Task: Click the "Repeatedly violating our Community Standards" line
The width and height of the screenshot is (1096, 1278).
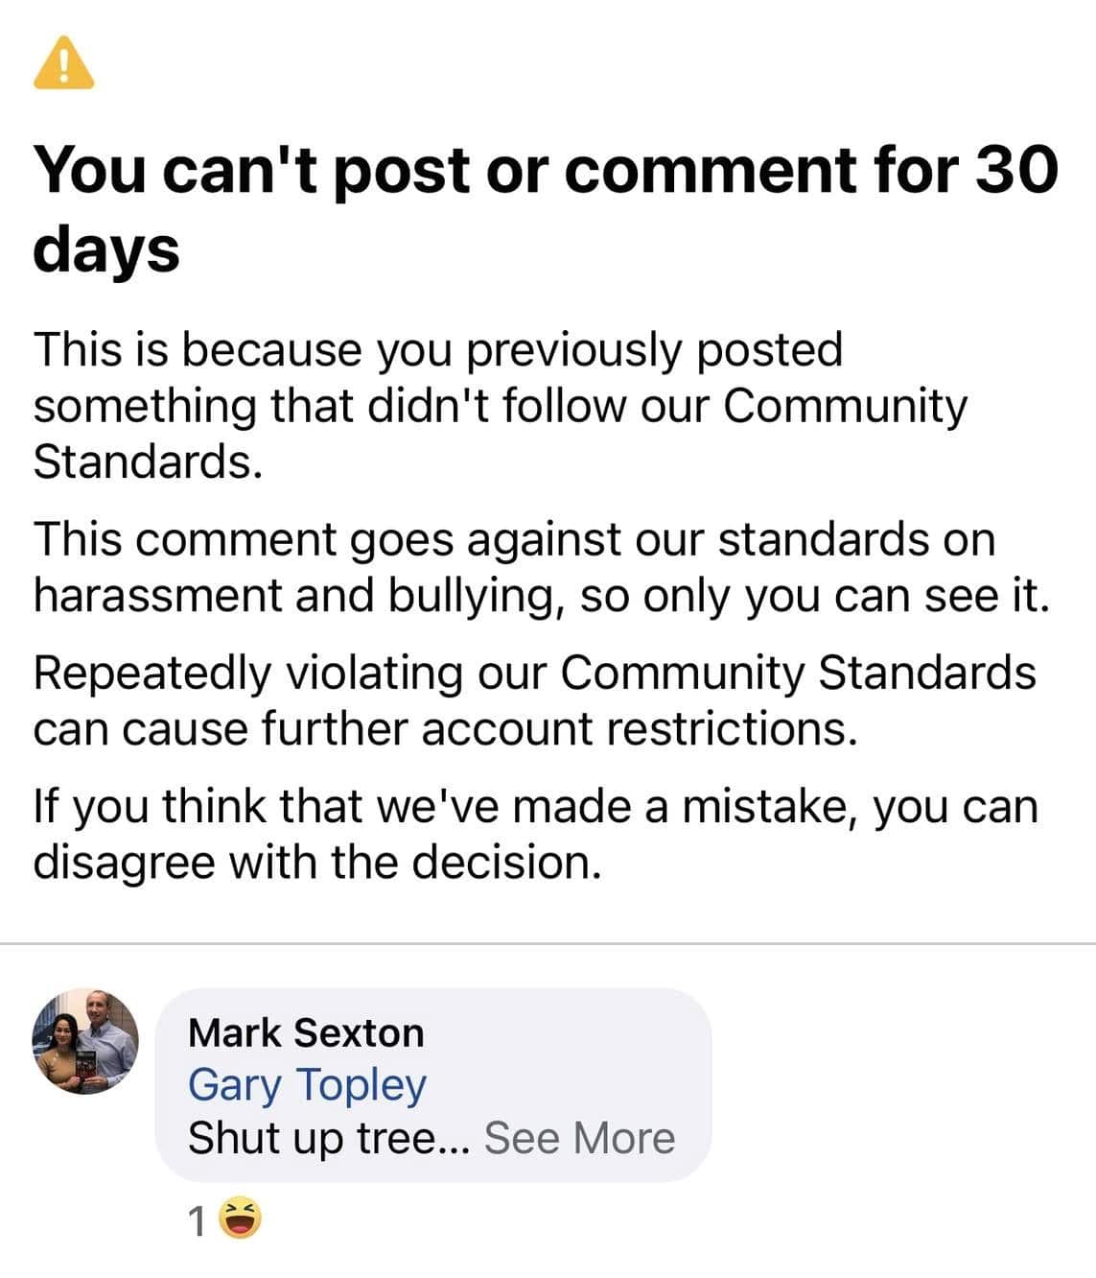Action: 534,673
